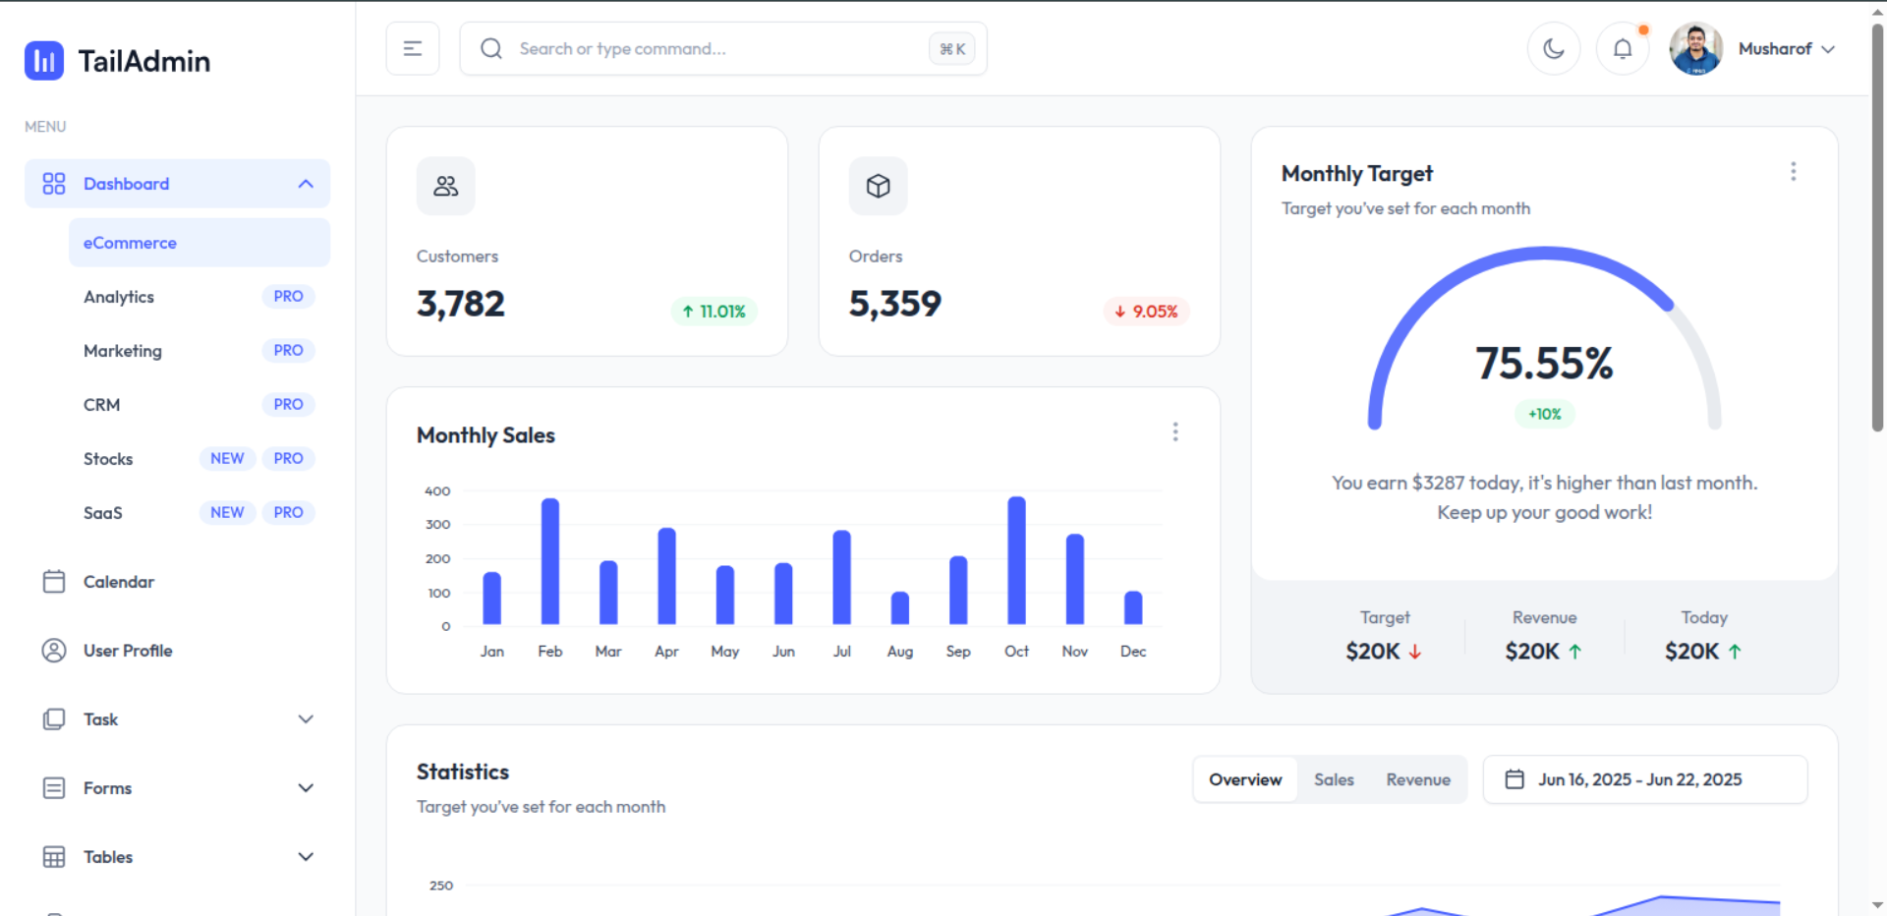Screen dimensions: 1887x916
Task: Click the Orders box icon
Action: pyautogui.click(x=878, y=186)
